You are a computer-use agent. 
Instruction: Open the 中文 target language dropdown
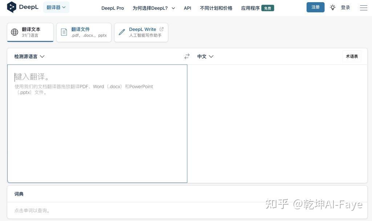pos(205,56)
